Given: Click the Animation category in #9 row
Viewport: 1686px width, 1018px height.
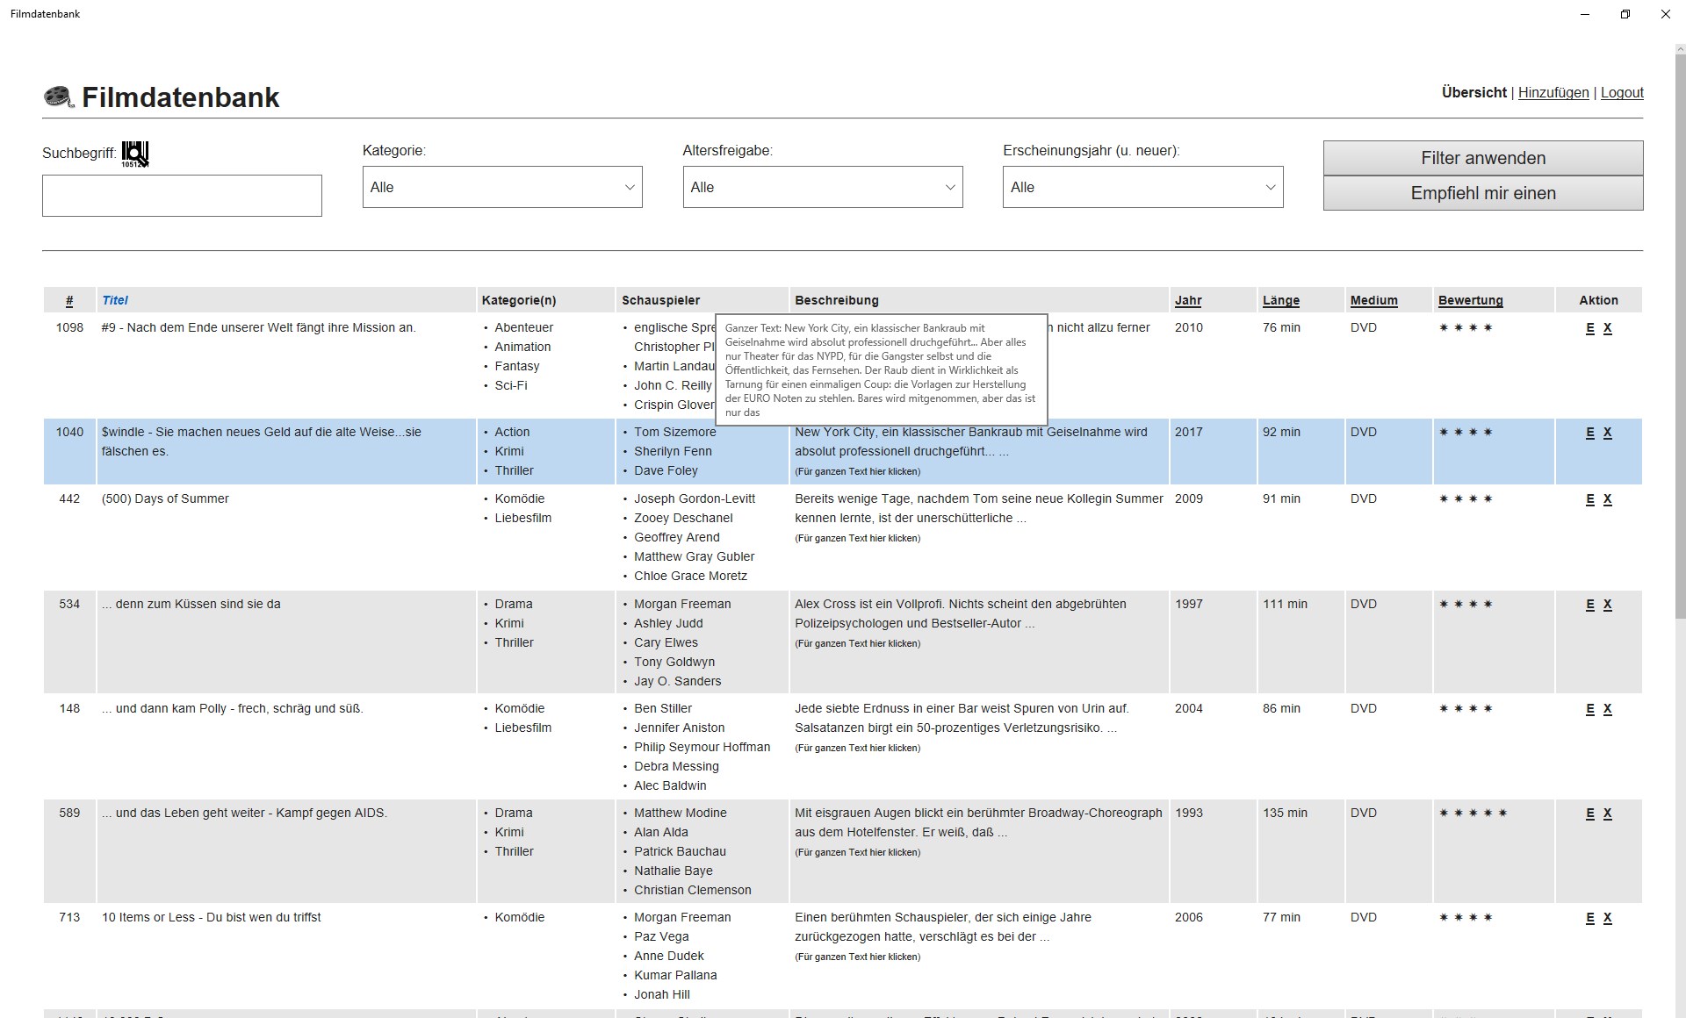Looking at the screenshot, I should pyautogui.click(x=522, y=347).
